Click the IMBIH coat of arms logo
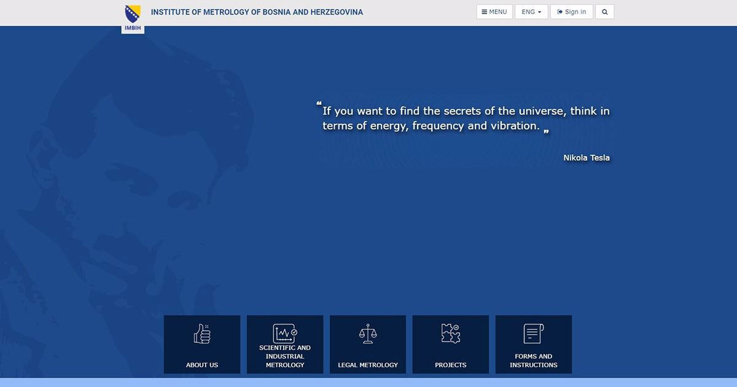This screenshot has width=737, height=387. pyautogui.click(x=133, y=17)
